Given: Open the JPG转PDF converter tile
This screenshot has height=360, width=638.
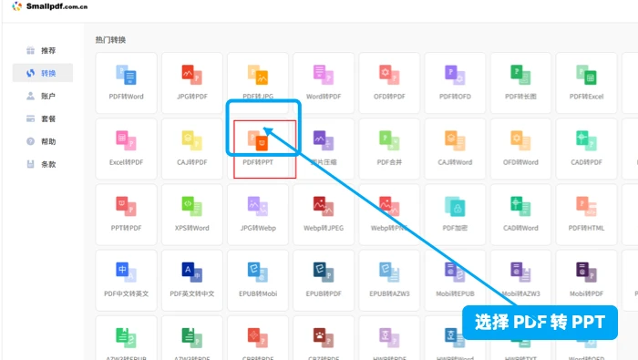Looking at the screenshot, I should 192,83.
